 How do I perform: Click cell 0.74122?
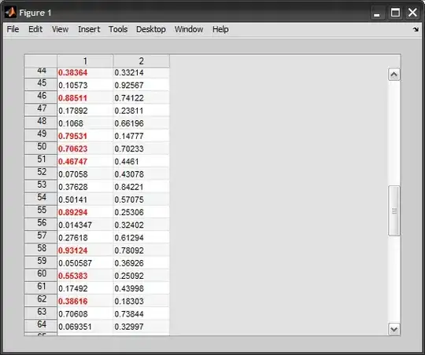tap(141, 97)
